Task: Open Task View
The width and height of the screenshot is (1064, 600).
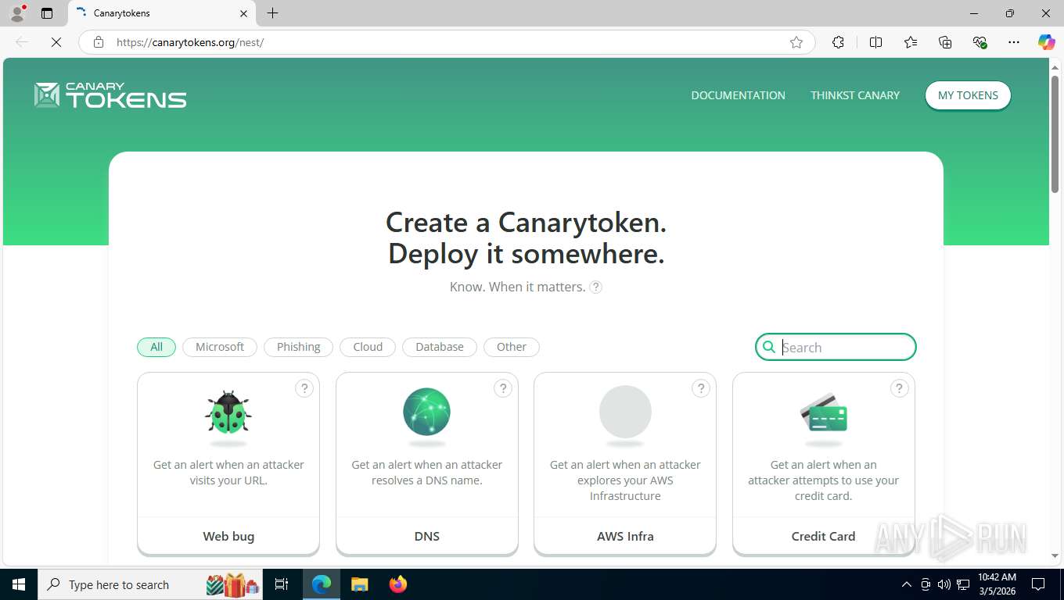Action: coord(282,584)
